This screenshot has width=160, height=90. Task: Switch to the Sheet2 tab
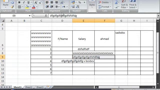(28, 87)
